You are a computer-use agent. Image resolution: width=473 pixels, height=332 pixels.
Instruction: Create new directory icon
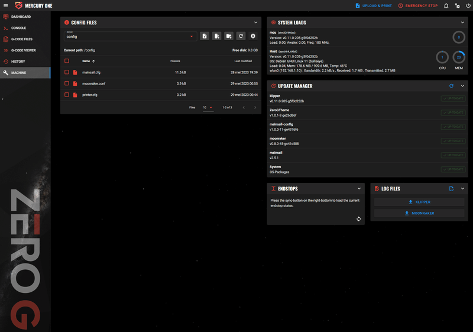tap(229, 36)
